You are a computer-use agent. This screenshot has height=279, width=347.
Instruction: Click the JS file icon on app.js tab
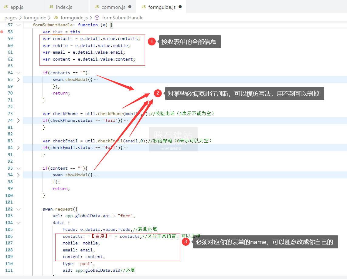pyautogui.click(x=6, y=7)
